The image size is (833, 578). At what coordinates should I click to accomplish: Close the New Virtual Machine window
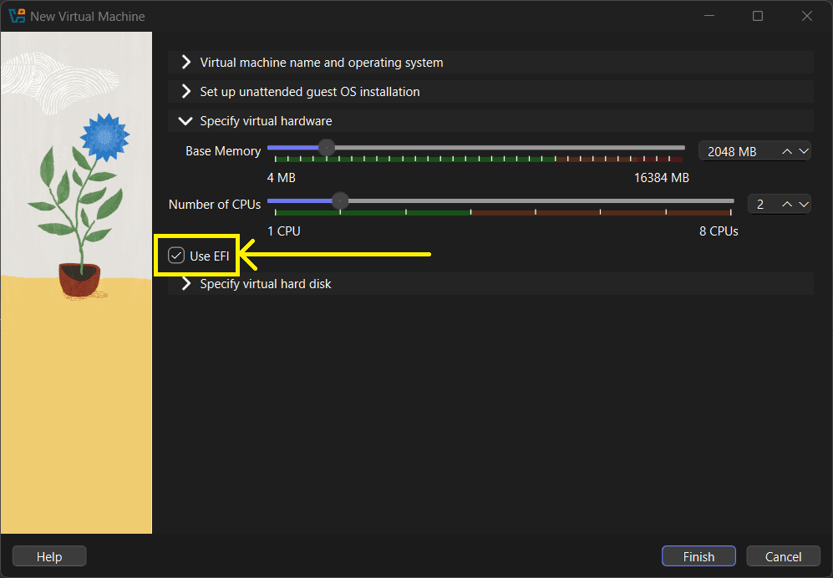tap(807, 16)
